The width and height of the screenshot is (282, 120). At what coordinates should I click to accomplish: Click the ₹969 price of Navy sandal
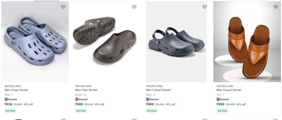(x=150, y=104)
